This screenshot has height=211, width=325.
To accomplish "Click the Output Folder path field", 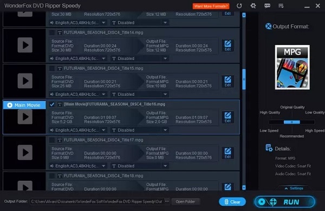I will pyautogui.click(x=97, y=201).
